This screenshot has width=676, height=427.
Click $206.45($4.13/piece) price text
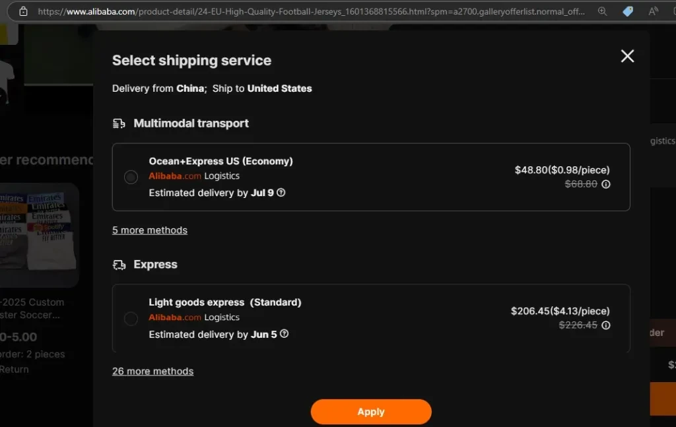(560, 311)
